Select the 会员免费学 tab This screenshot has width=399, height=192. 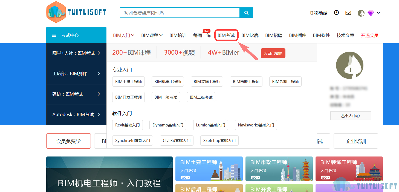pos(68,141)
